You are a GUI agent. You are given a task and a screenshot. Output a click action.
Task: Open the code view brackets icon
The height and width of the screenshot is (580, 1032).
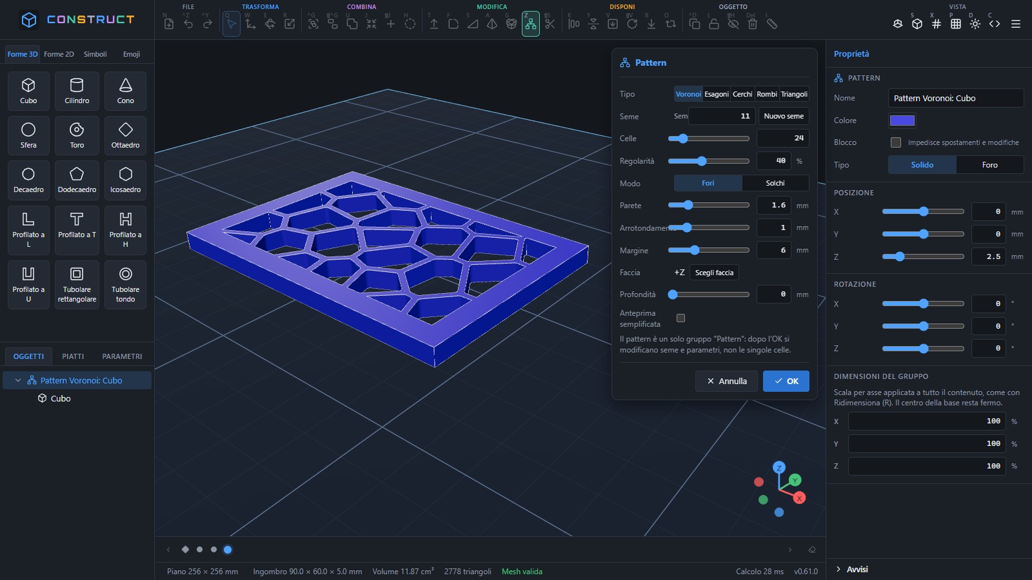995,24
